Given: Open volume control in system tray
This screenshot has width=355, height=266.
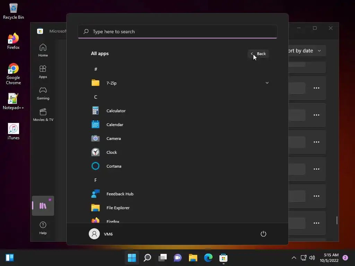Looking at the screenshot, I should pyautogui.click(x=312, y=258).
